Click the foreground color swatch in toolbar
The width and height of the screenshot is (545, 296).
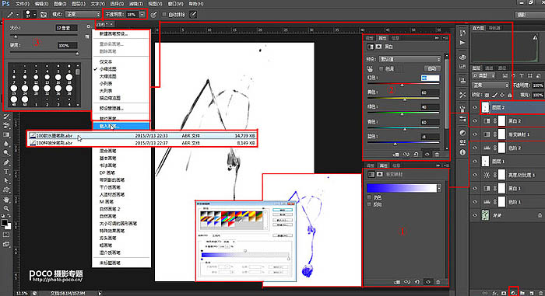pos(5,222)
